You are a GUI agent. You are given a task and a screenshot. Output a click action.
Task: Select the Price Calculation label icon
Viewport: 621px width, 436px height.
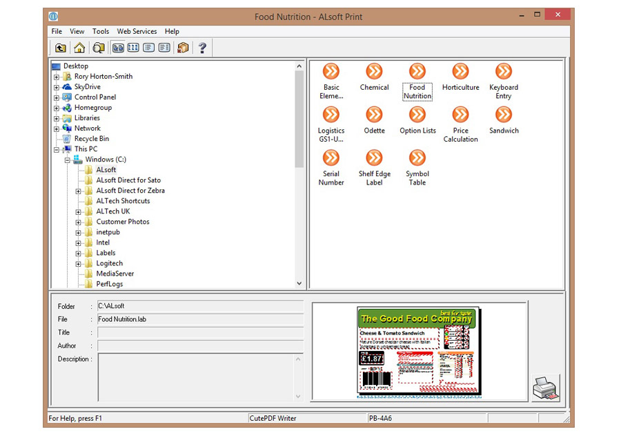tap(460, 115)
